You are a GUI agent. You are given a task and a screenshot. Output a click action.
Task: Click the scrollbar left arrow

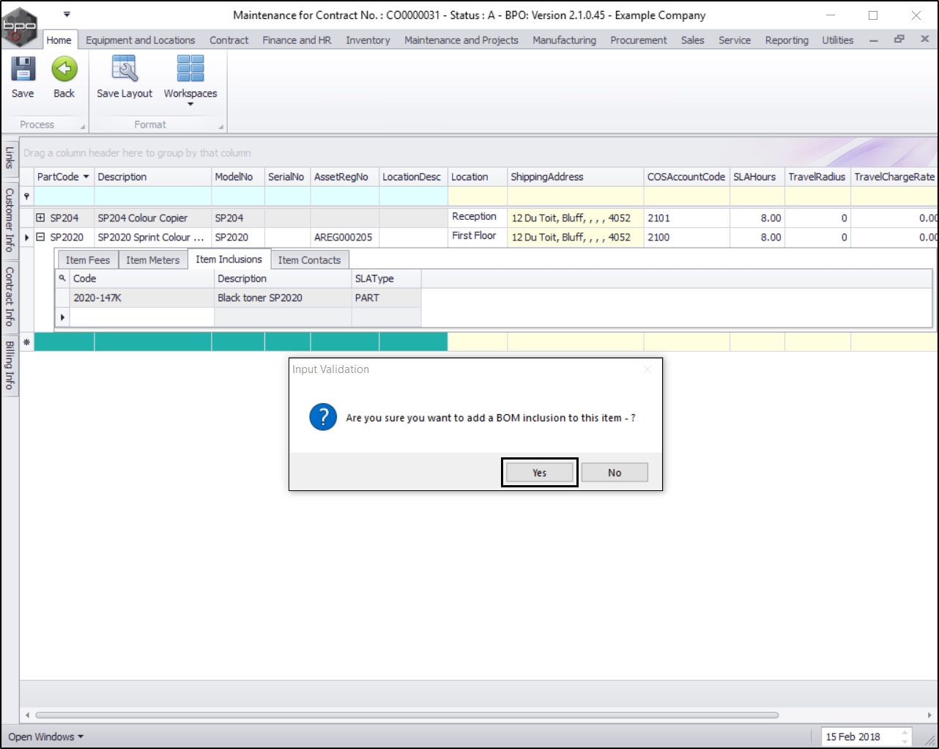pyautogui.click(x=27, y=715)
